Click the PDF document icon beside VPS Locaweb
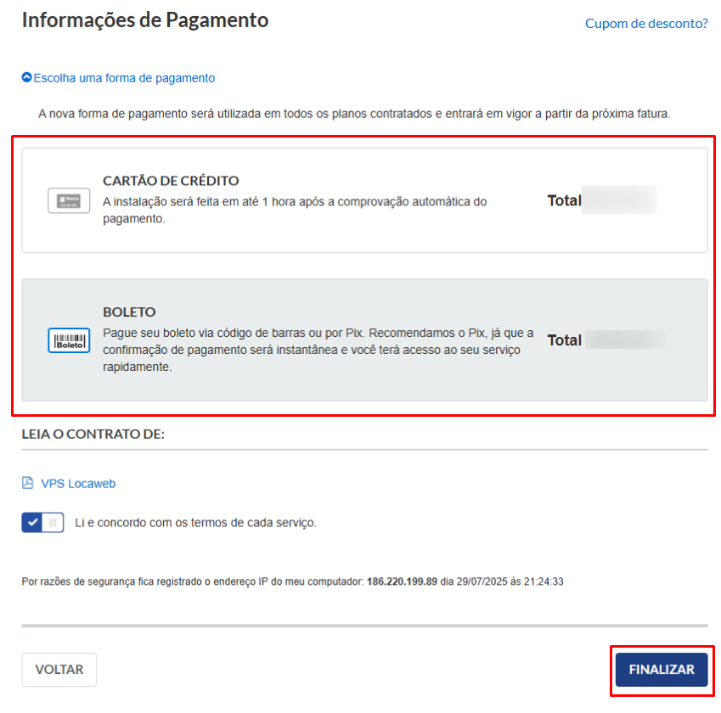 pos(27,483)
